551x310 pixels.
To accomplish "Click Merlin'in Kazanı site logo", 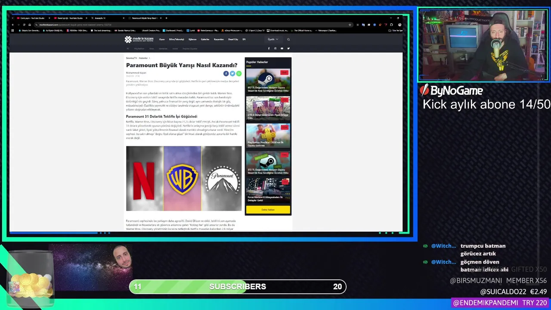I will (x=139, y=39).
